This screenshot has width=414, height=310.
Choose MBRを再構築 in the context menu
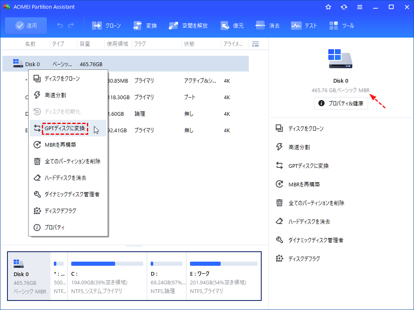(61, 145)
